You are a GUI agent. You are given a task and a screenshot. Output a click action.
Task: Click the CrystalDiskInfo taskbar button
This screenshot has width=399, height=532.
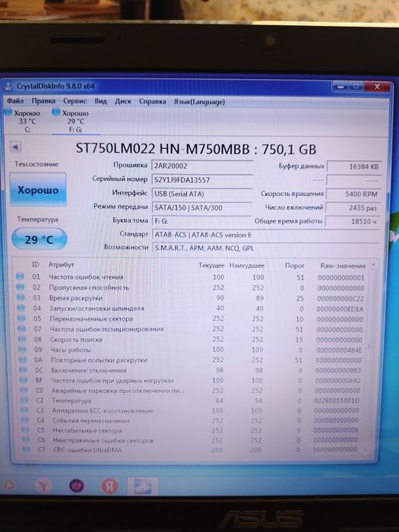point(143,486)
